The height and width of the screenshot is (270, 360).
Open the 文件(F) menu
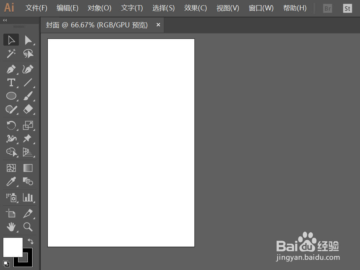36,8
